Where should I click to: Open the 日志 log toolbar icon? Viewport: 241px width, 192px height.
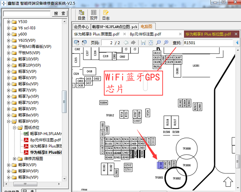tap(106, 15)
